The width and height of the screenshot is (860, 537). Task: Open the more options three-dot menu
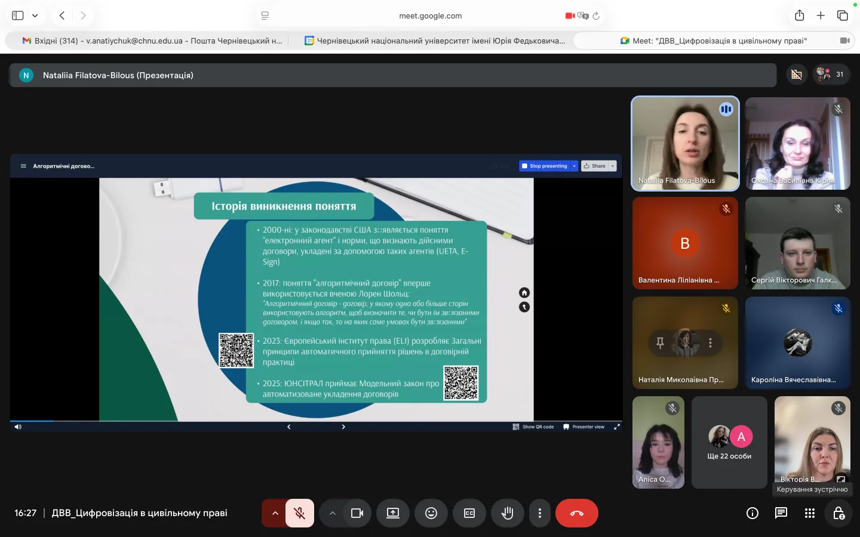click(540, 513)
